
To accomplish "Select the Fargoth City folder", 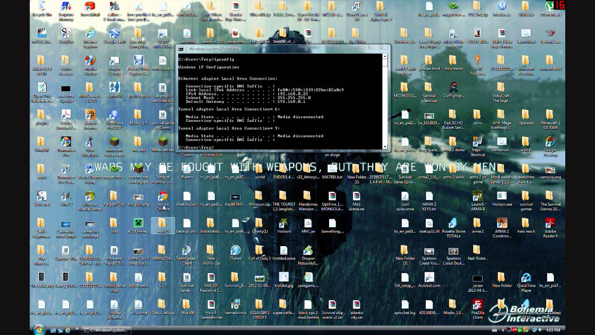I will 114,199.
